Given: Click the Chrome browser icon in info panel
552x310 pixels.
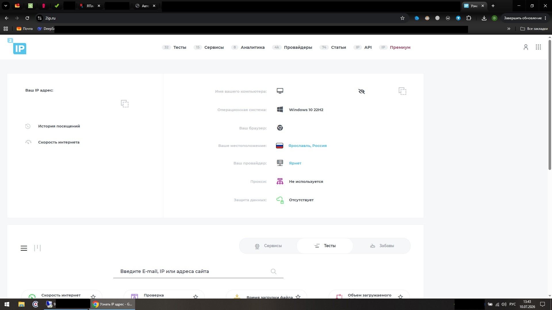Looking at the screenshot, I should (280, 128).
